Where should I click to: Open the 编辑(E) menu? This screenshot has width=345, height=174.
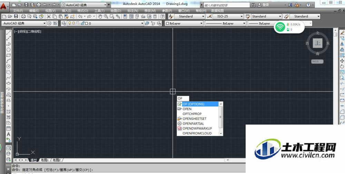coord(34,11)
